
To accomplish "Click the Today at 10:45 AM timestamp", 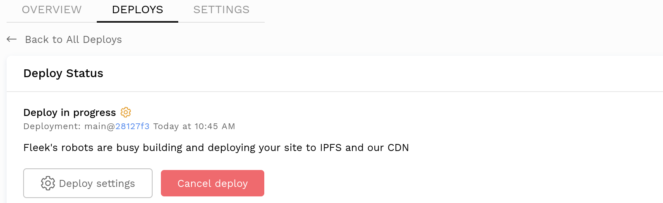I will [x=194, y=126].
